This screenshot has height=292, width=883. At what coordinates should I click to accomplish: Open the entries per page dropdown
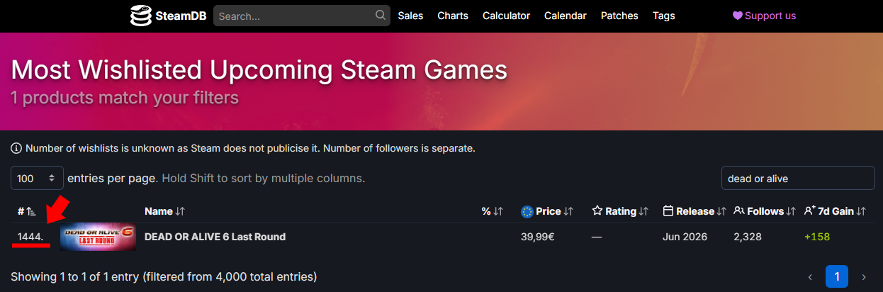(x=37, y=179)
